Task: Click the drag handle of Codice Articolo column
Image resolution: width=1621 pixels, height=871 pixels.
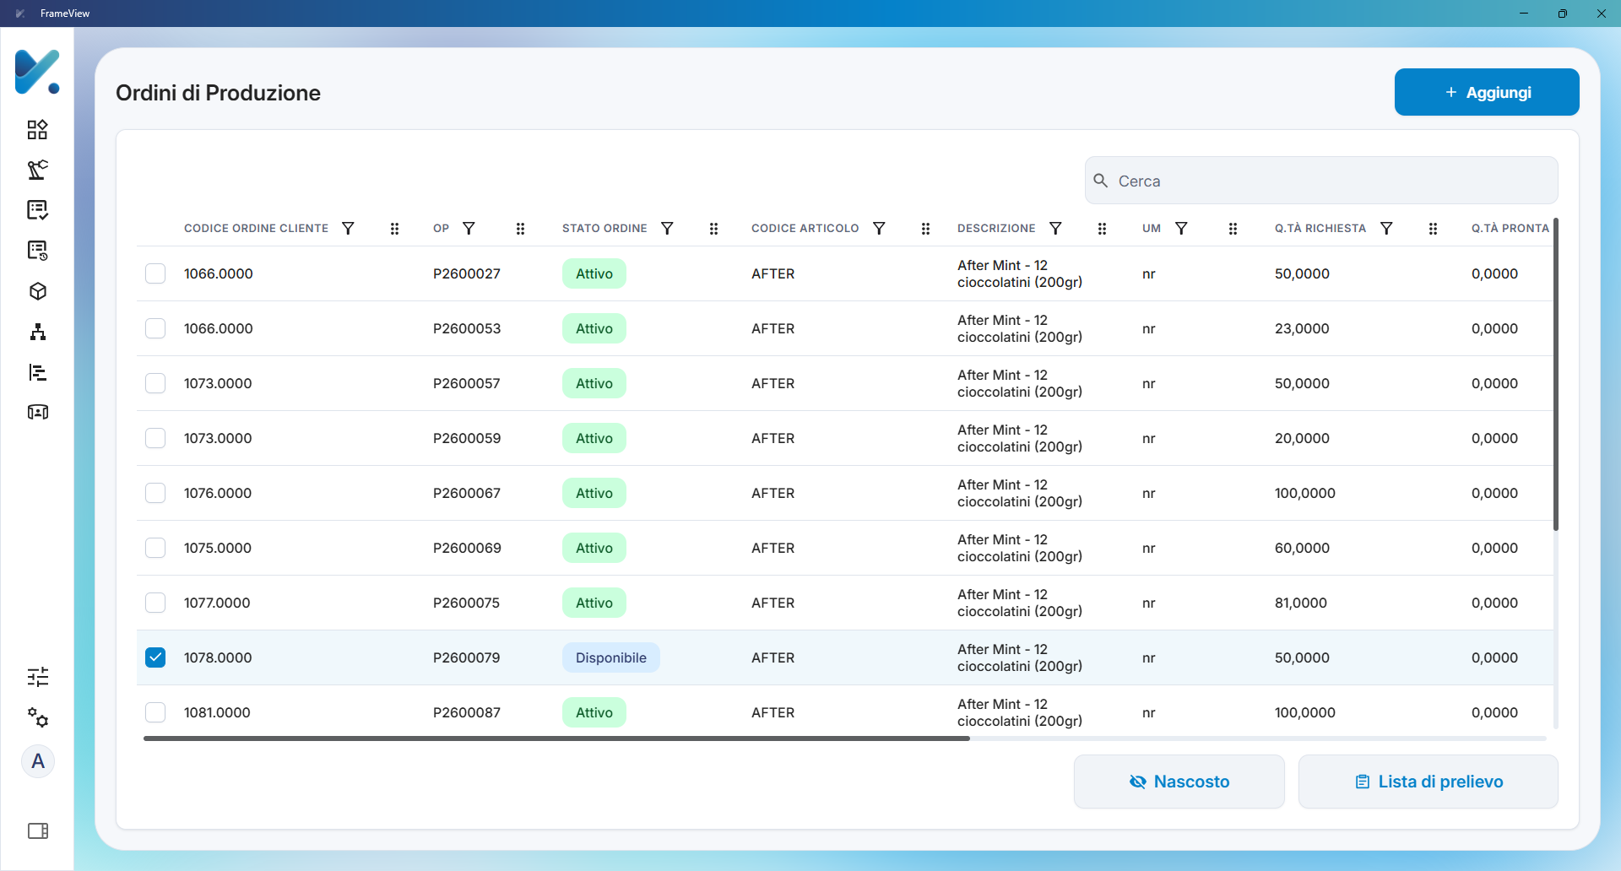Action: coord(925,229)
